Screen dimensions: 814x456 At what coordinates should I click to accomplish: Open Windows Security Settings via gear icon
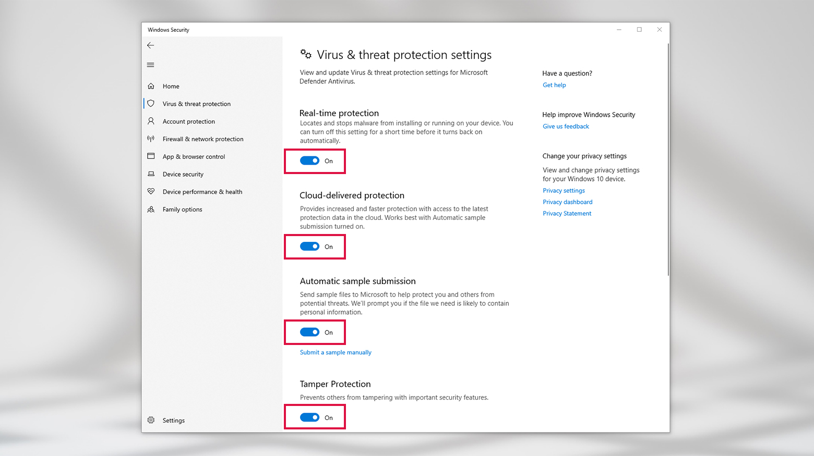tap(151, 420)
